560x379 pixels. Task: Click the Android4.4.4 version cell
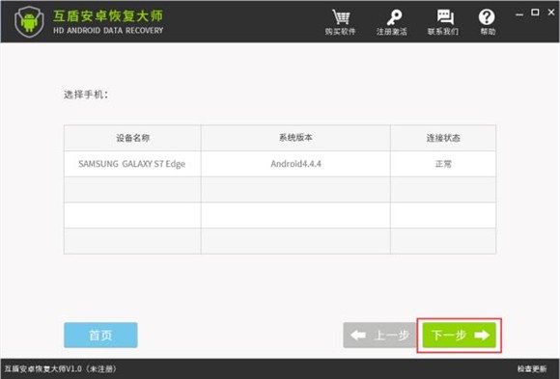tap(295, 164)
